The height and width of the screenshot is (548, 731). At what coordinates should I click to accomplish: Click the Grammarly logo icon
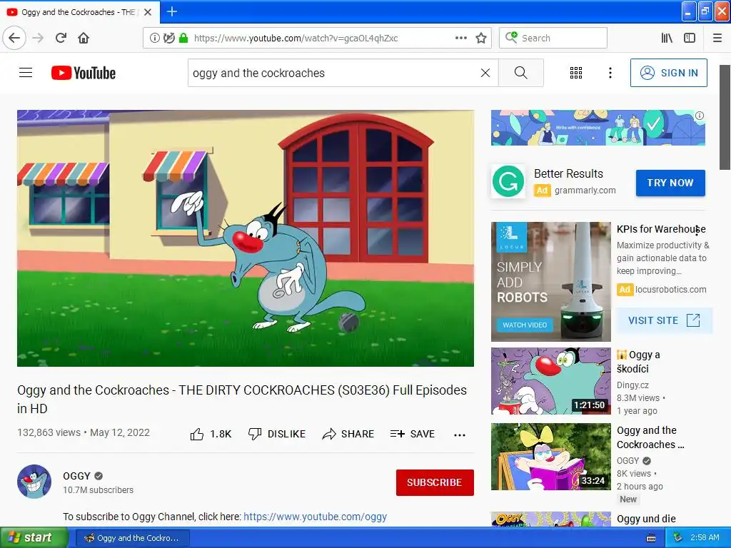pyautogui.click(x=508, y=182)
